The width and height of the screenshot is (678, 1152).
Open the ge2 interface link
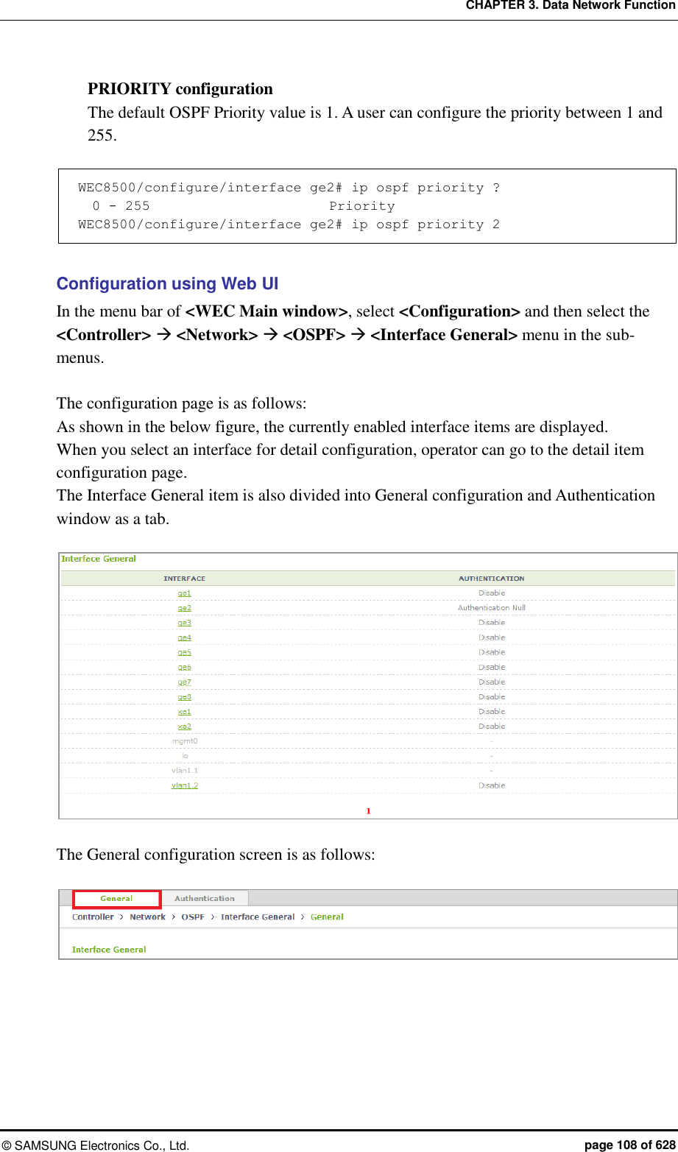pos(184,608)
